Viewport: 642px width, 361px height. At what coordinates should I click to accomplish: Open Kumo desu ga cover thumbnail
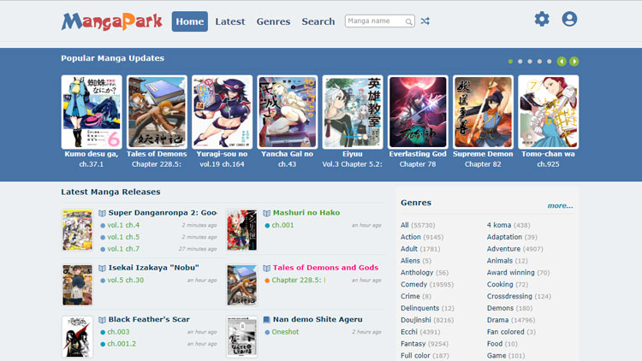(x=92, y=112)
